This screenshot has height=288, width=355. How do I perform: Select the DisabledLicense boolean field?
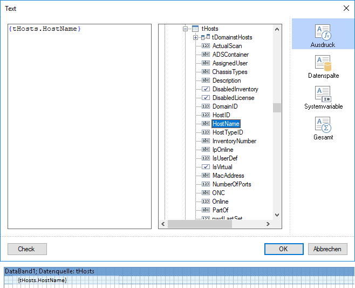tap(233, 98)
